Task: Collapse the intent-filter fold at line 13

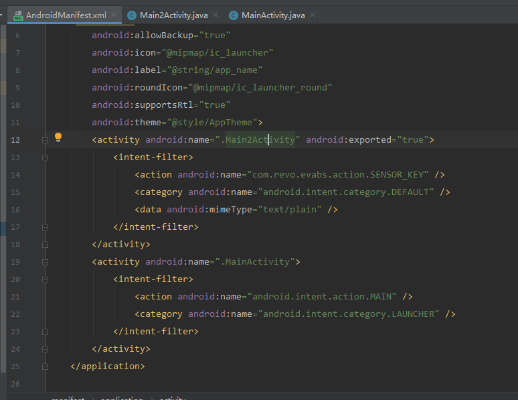Action: (x=46, y=157)
